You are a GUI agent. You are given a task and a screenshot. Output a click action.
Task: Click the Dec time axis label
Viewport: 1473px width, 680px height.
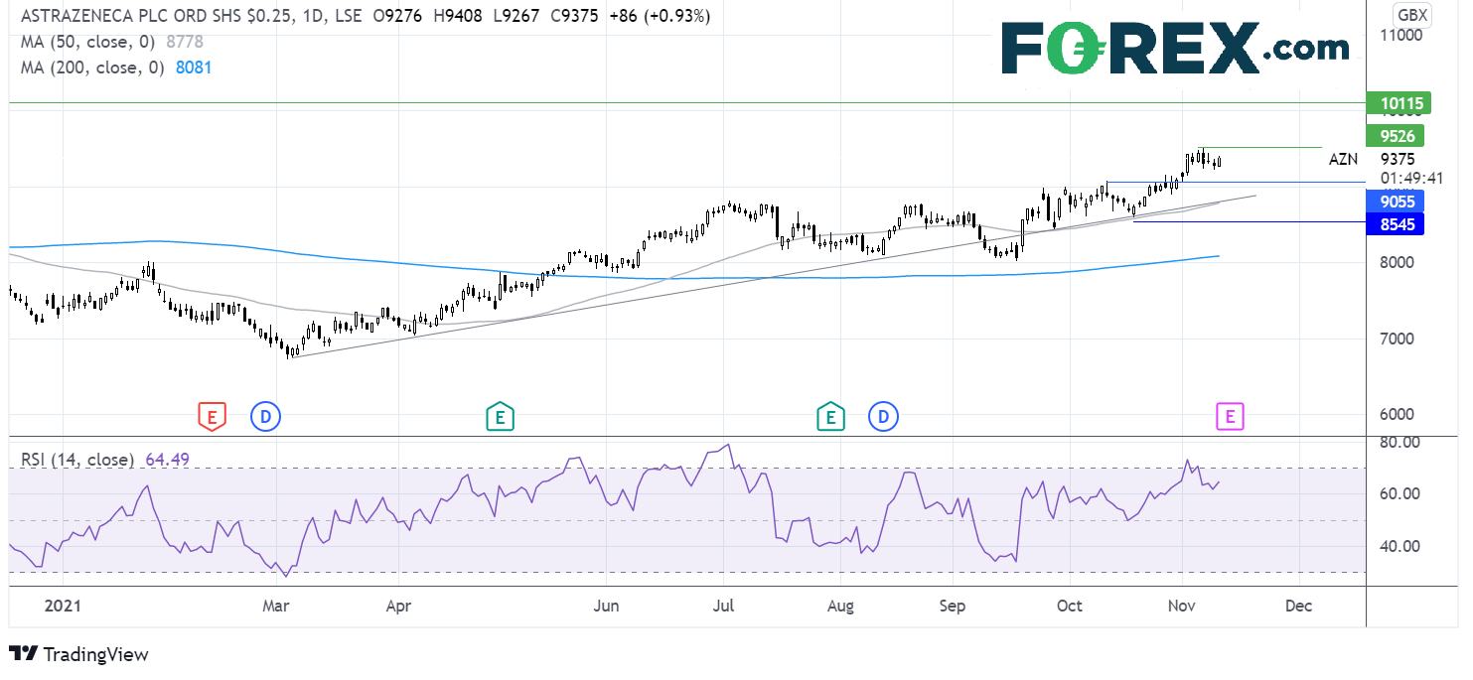1297,606
